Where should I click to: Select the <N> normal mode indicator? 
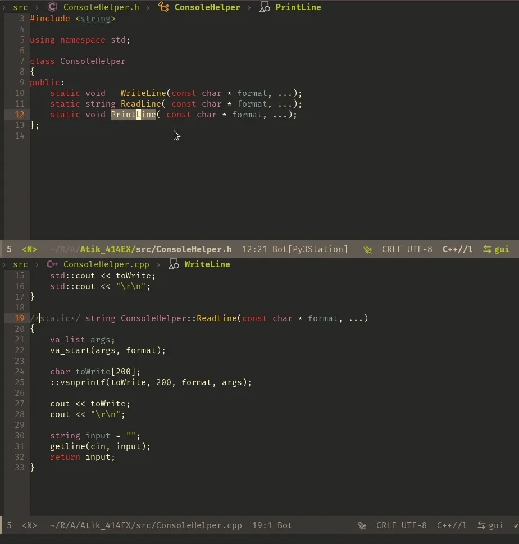pyautogui.click(x=29, y=249)
